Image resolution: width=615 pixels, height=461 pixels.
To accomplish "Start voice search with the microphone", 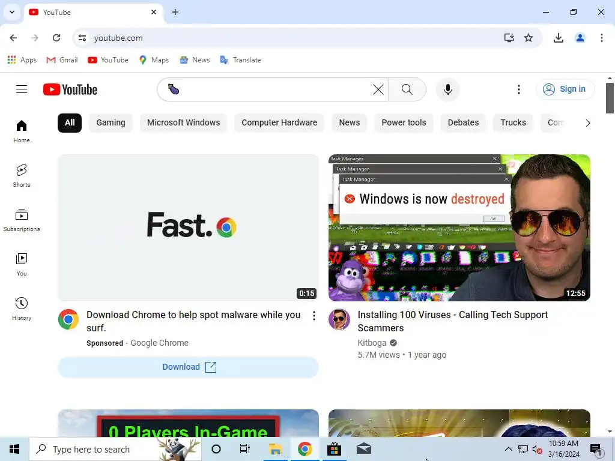I will point(448,89).
